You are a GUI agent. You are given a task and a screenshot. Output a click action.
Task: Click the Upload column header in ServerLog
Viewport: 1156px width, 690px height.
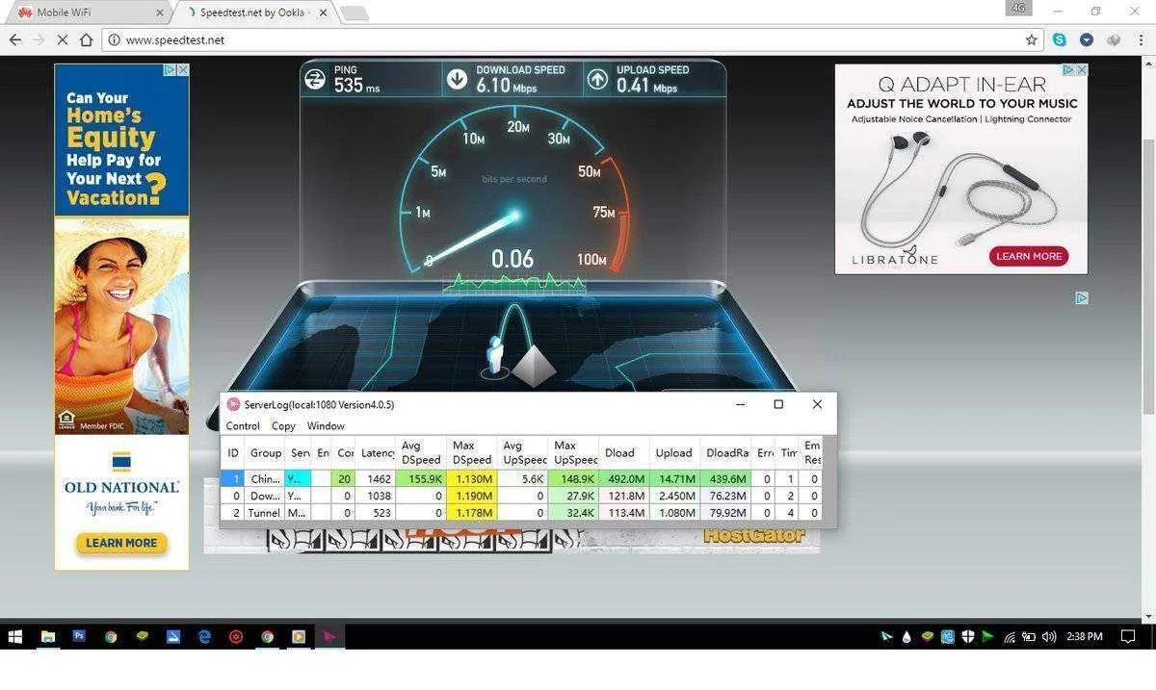click(x=674, y=452)
